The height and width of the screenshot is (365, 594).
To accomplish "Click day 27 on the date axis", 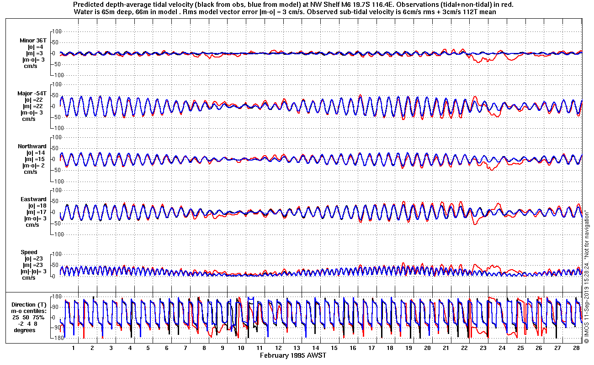I will point(557,348).
